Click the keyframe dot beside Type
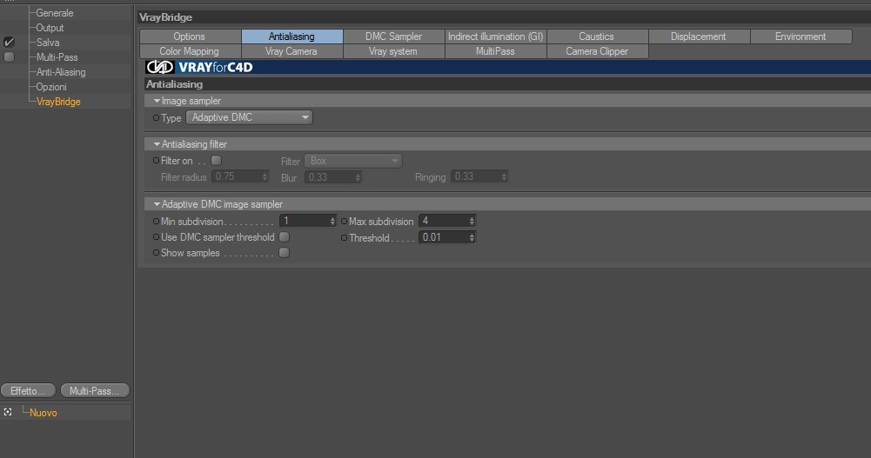Screen dimensions: 871x458 tap(156, 117)
